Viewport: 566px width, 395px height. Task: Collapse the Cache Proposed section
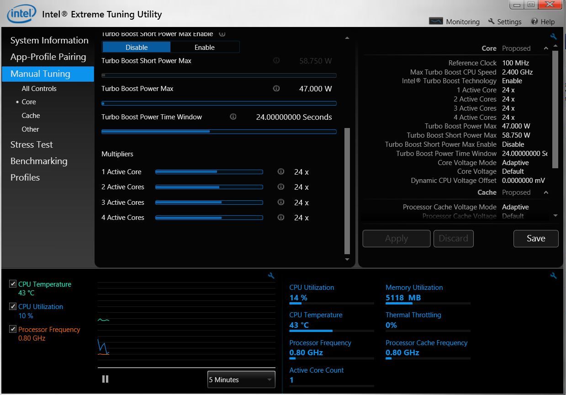tap(546, 192)
